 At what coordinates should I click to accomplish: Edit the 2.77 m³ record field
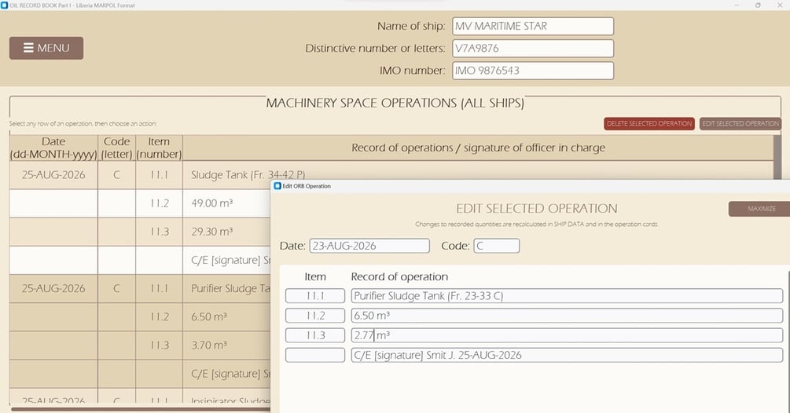tap(567, 335)
